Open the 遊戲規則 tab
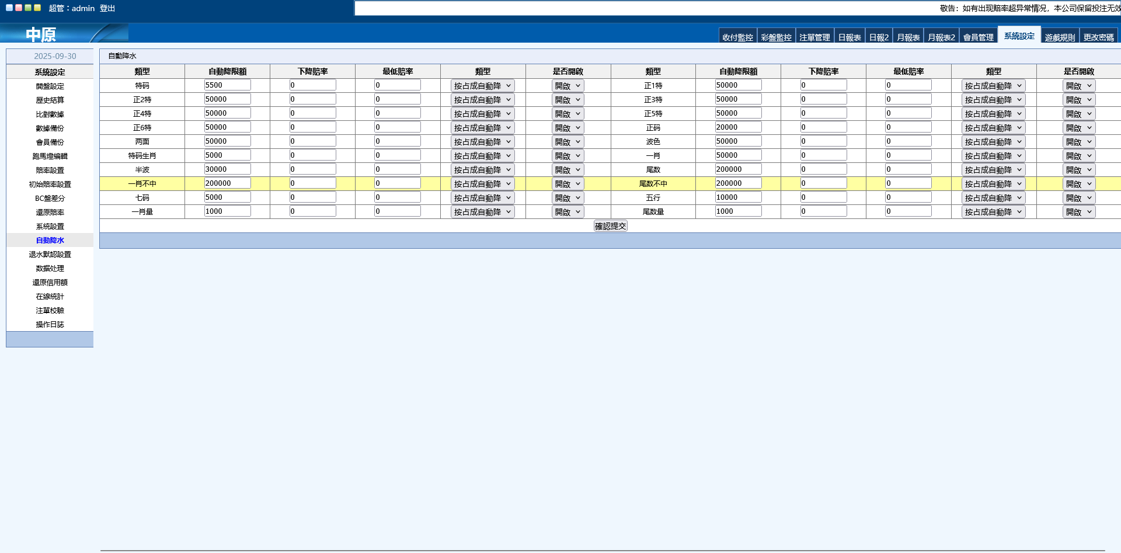The height and width of the screenshot is (553, 1121). click(1060, 37)
